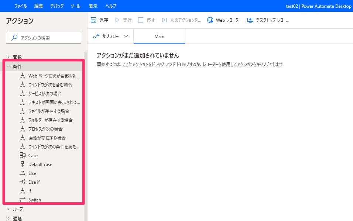This screenshot has width=353, height=221.
Task: Collapse the 条件 category chevron
Action: [x=8, y=67]
